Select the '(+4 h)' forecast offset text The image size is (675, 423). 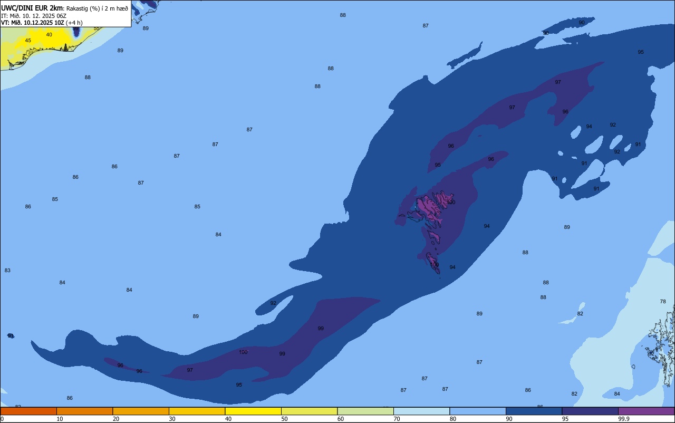point(74,23)
